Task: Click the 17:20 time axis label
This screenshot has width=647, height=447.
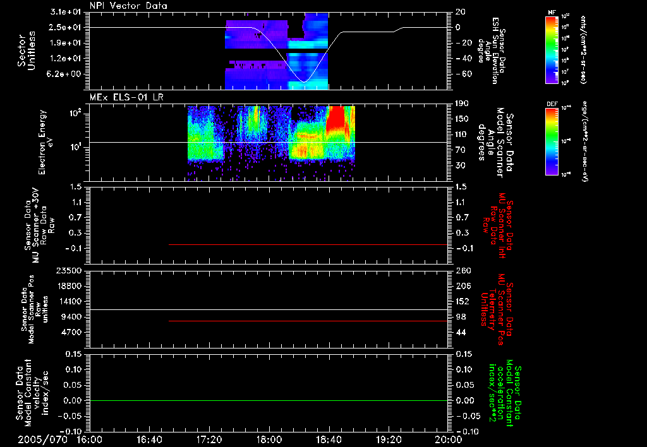Action: coord(209,439)
